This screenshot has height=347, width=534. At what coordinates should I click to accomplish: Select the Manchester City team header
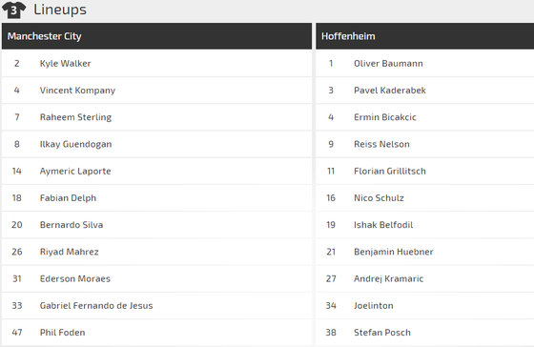[x=156, y=36]
